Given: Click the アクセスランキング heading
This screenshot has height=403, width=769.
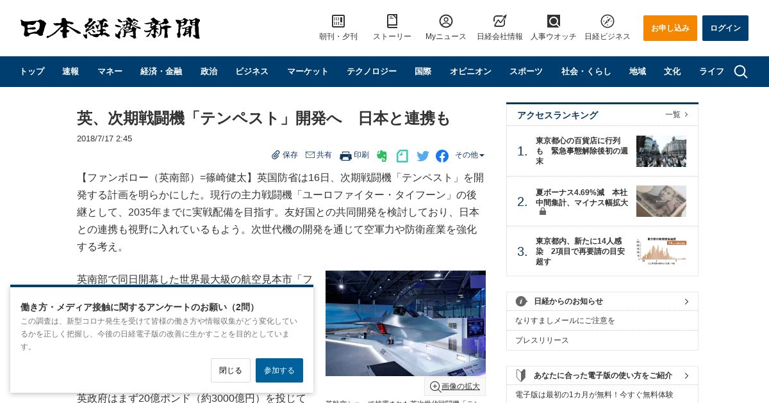Looking at the screenshot, I should click(558, 115).
